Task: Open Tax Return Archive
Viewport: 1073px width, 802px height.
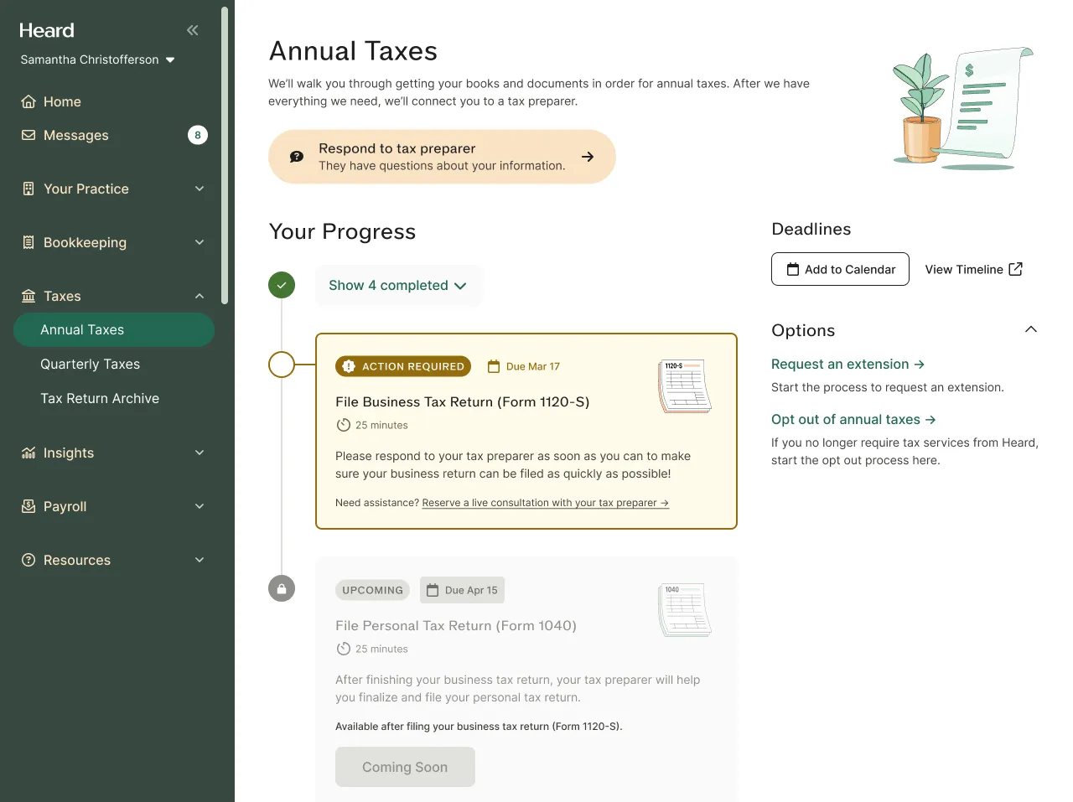Action: click(100, 398)
